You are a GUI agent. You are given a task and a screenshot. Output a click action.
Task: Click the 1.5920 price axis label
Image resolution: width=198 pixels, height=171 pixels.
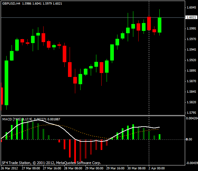[191, 60]
